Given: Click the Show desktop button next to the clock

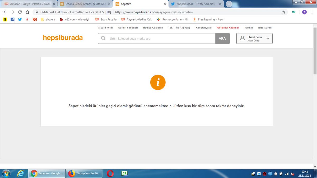Looking at the screenshot, I should (315, 173).
